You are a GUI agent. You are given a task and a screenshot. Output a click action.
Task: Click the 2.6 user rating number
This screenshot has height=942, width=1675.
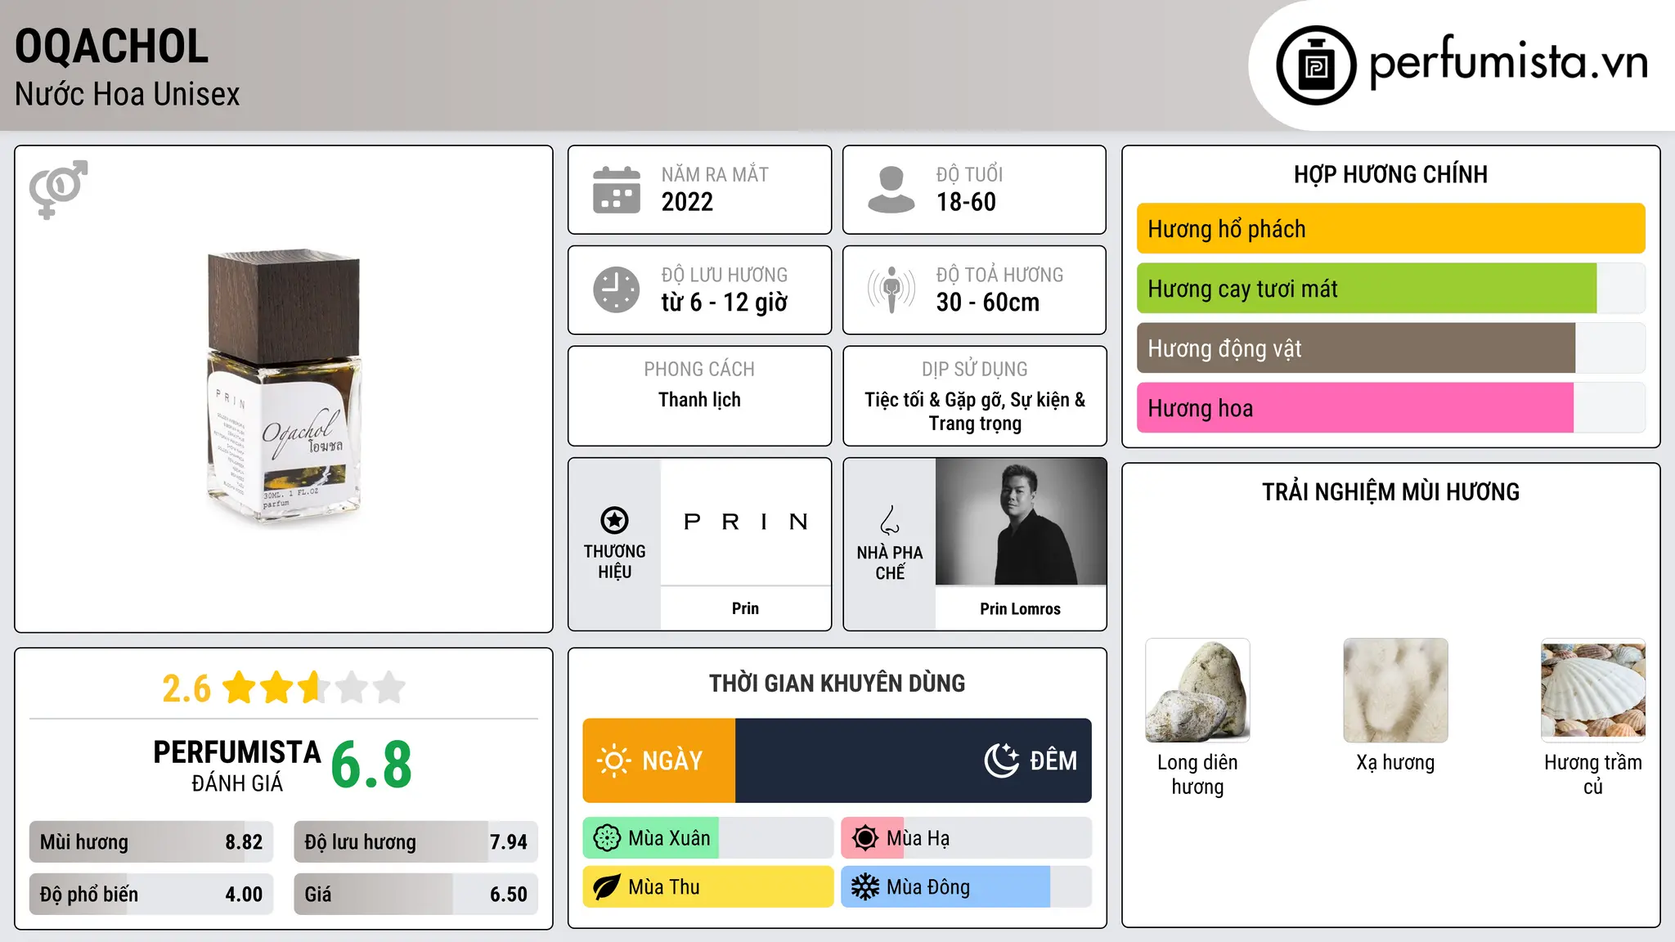pyautogui.click(x=186, y=689)
